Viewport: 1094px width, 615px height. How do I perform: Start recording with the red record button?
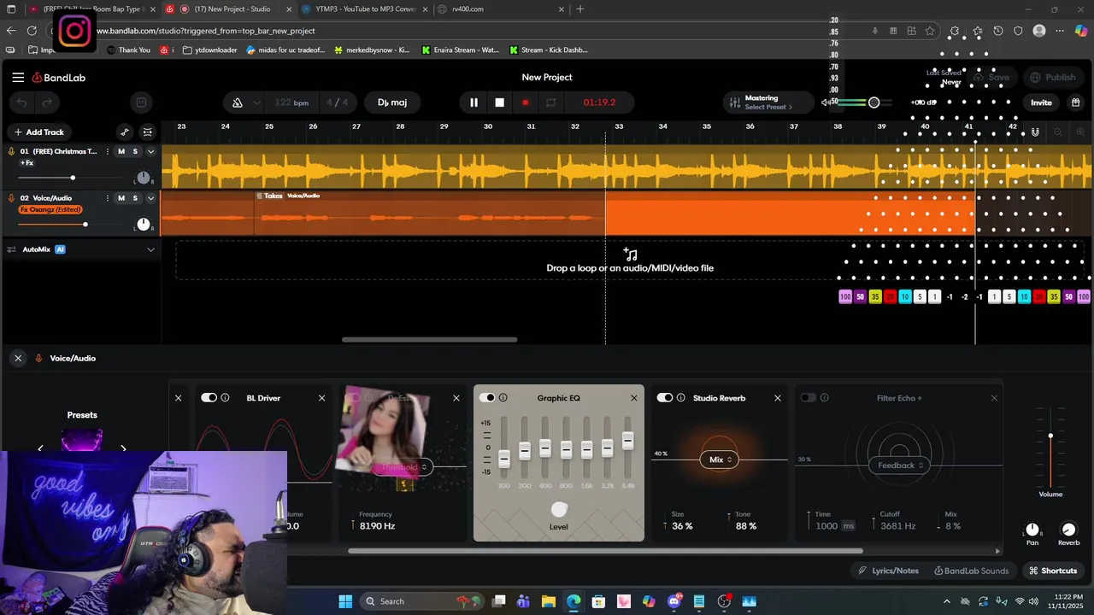click(x=525, y=102)
